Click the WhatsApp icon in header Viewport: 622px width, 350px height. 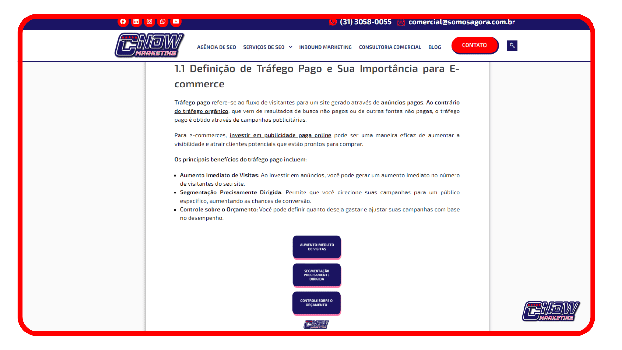tap(163, 21)
